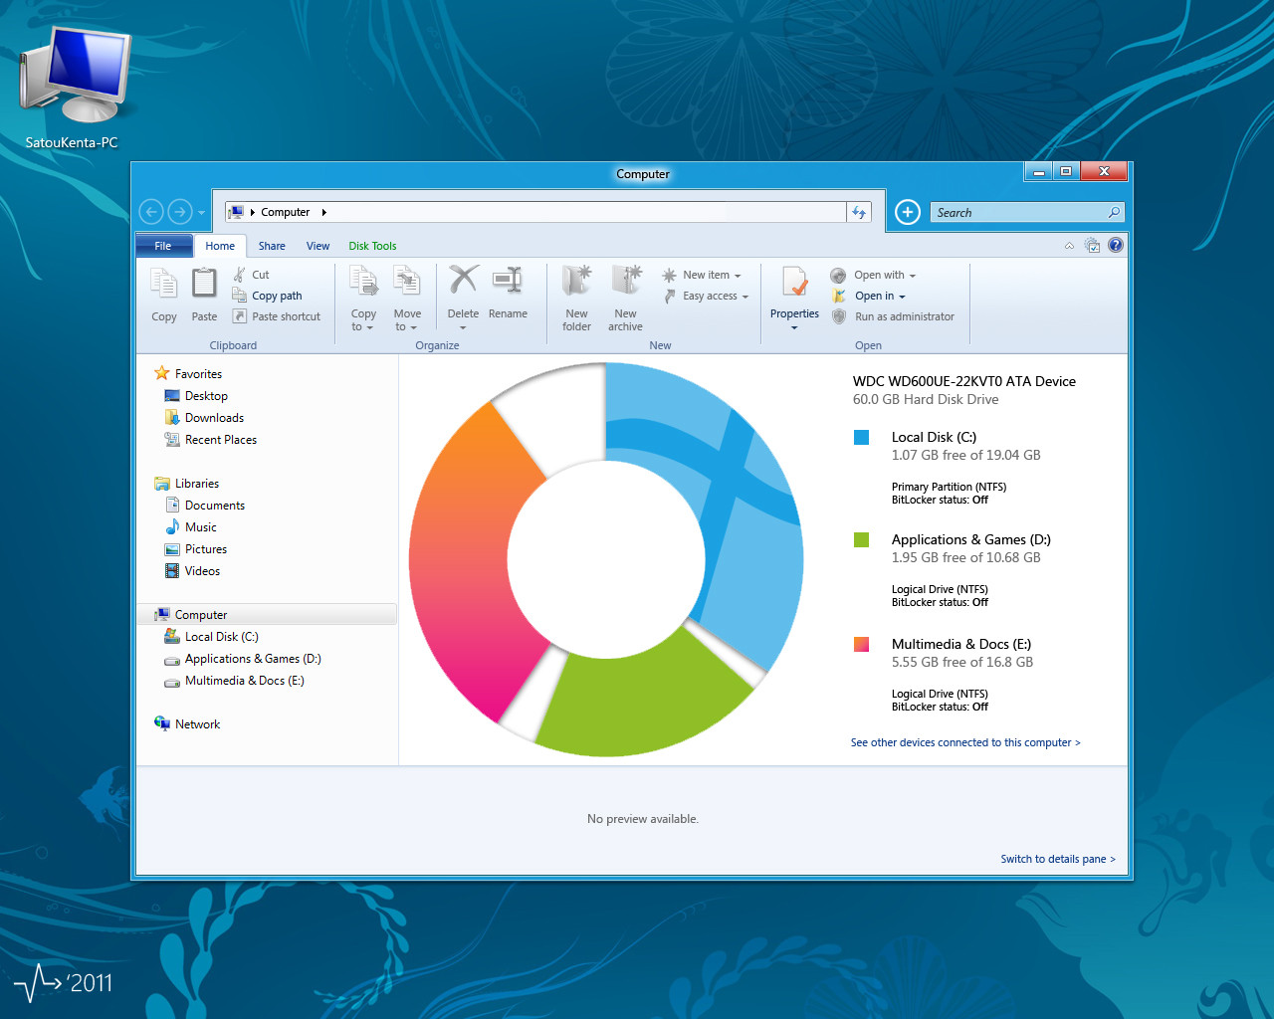The width and height of the screenshot is (1274, 1019).
Task: Click the green Applications & Games color swatch
Action: point(862,539)
